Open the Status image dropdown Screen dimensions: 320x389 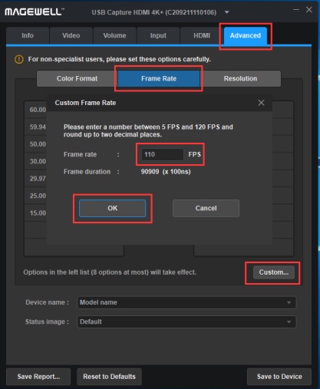[x=186, y=321]
